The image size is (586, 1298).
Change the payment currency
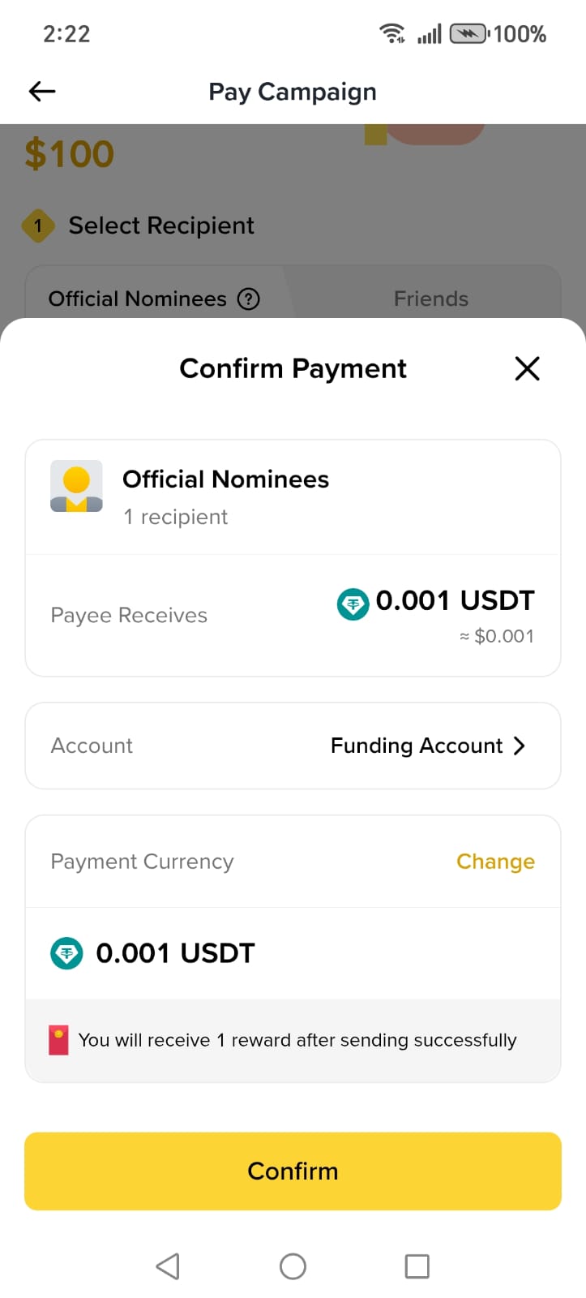point(495,862)
